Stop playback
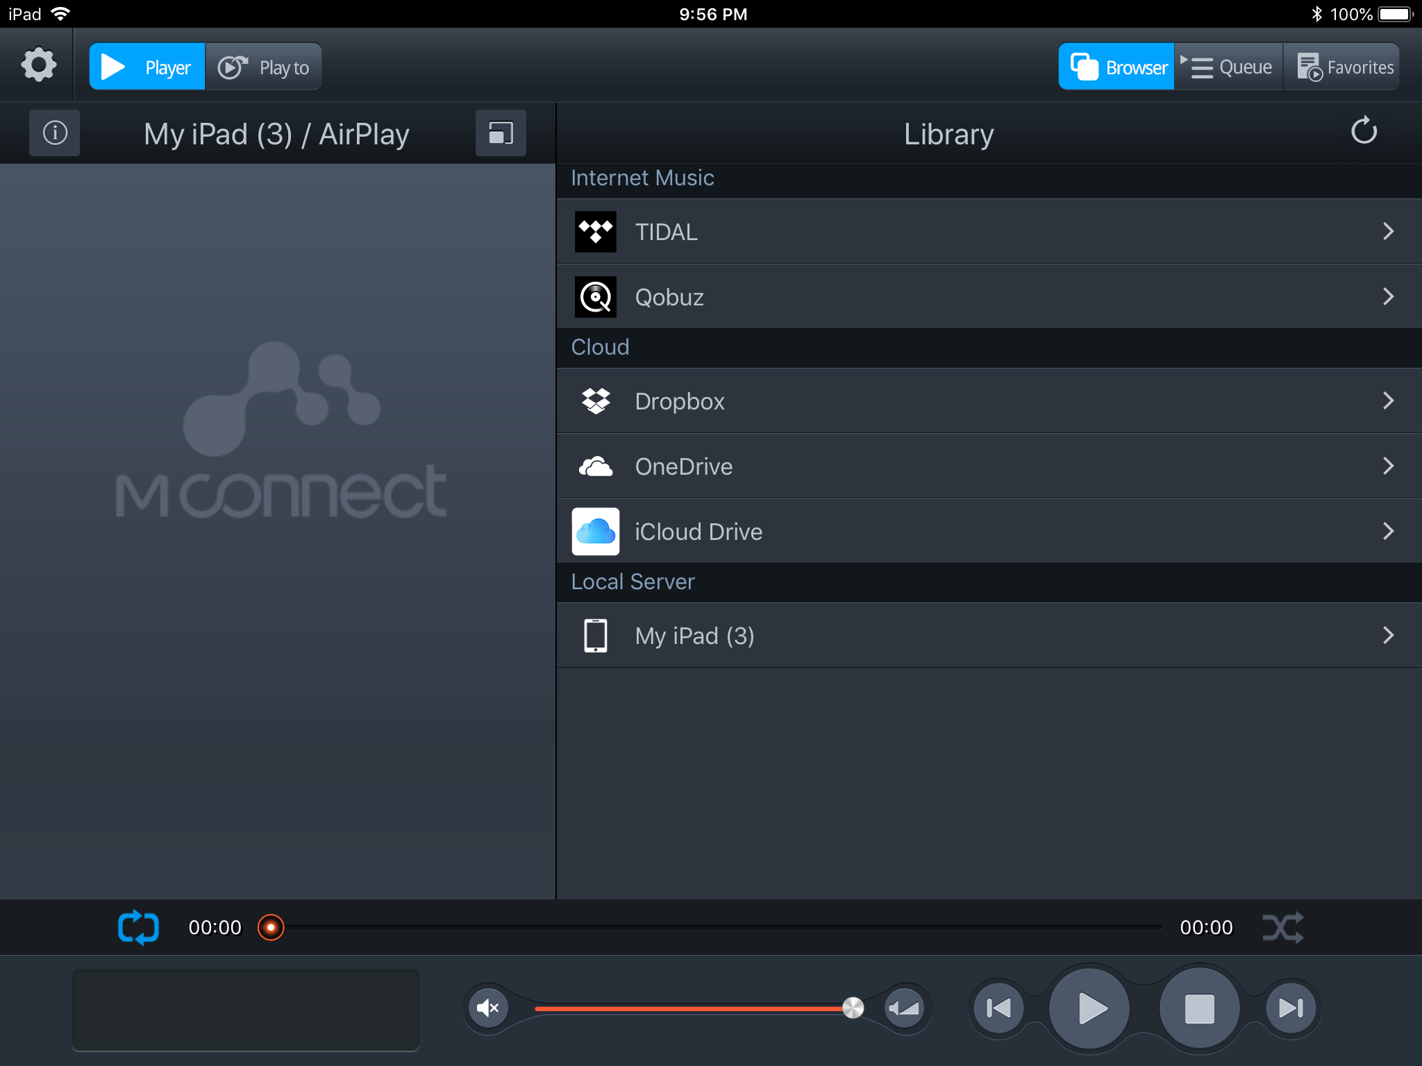The height and width of the screenshot is (1066, 1422). [1199, 1008]
